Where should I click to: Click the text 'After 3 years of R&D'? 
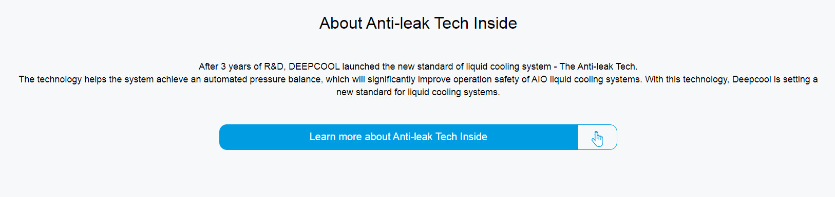tap(241, 67)
